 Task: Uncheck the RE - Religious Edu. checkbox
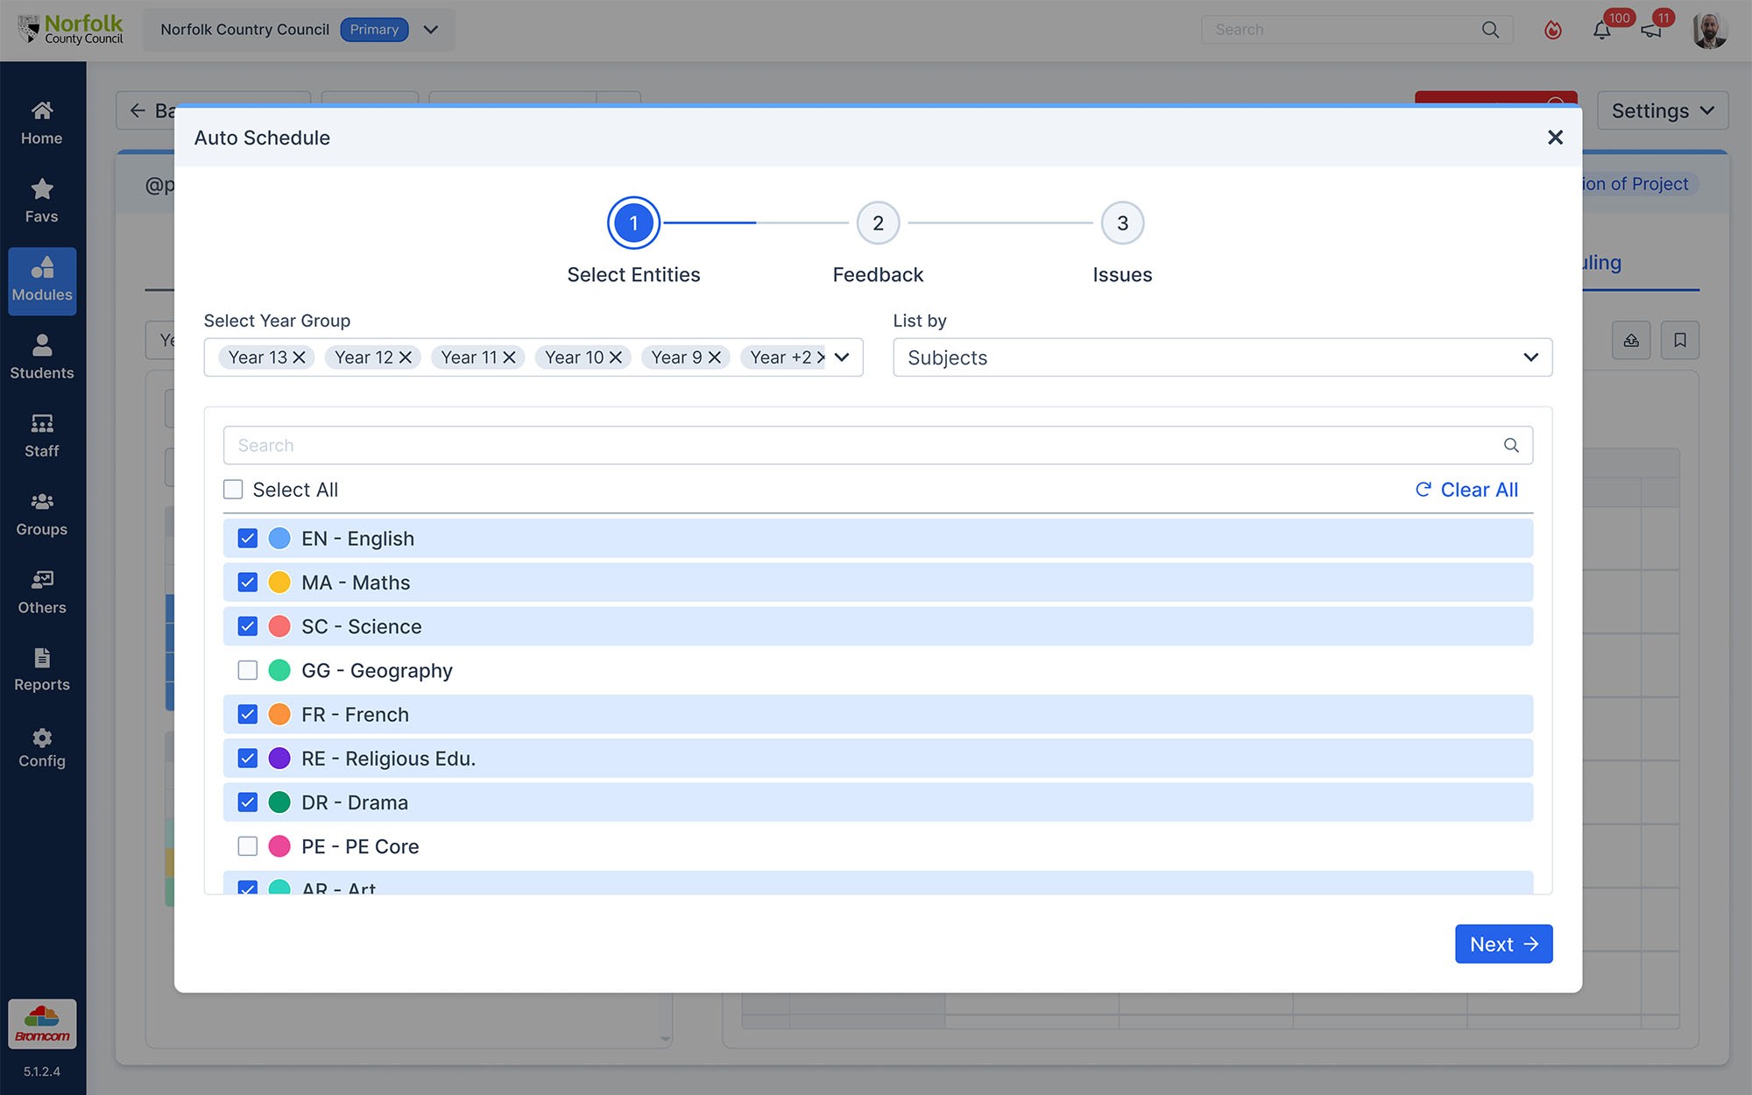click(x=248, y=759)
